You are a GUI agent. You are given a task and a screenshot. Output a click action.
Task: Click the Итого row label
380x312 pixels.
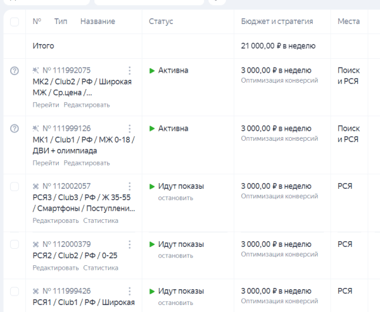click(43, 46)
